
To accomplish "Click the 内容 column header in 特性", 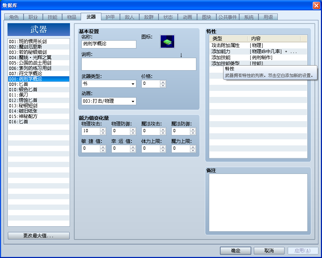I will click(x=274, y=38).
